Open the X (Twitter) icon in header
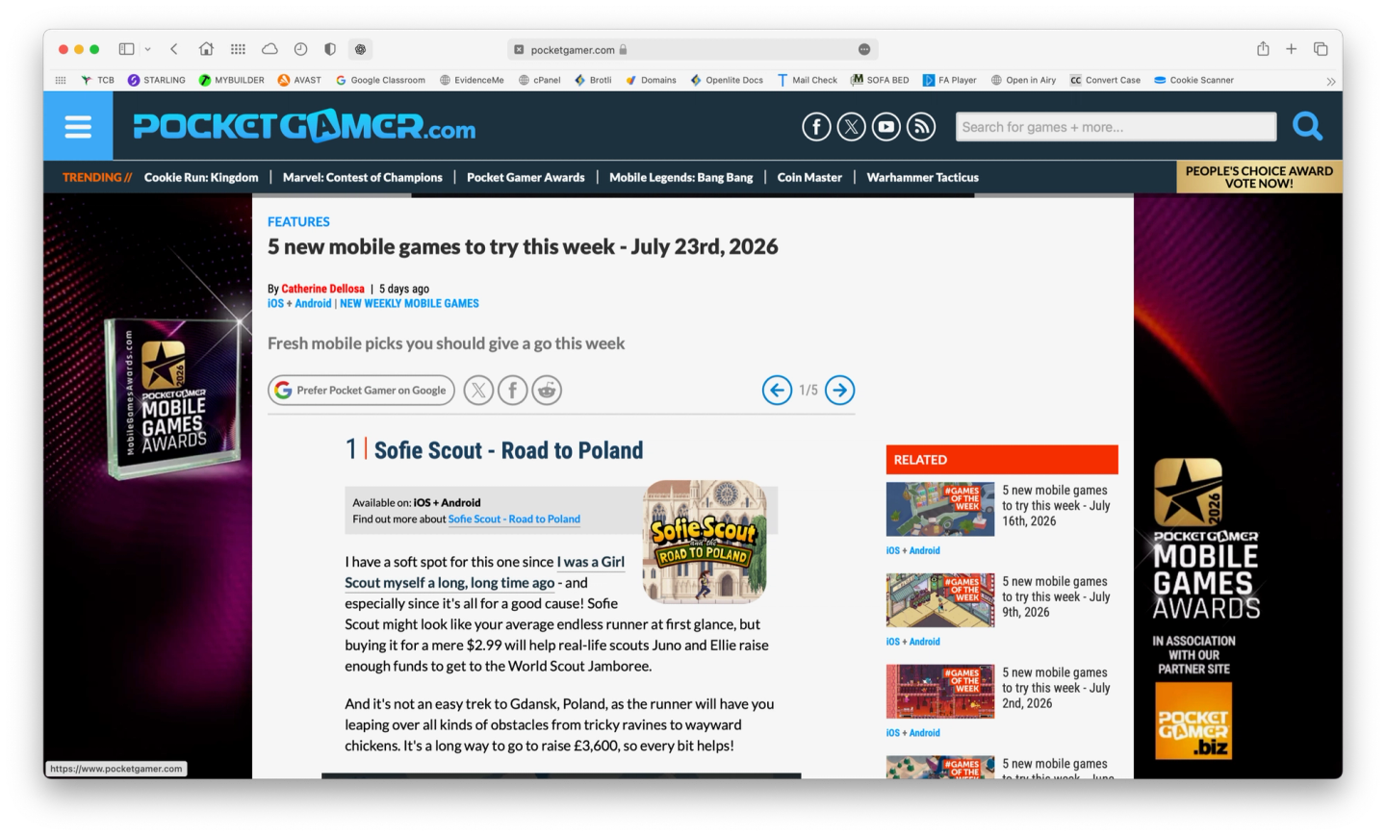1386x836 pixels. tap(851, 126)
